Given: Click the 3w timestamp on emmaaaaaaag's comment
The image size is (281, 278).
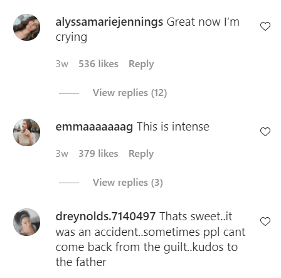Looking at the screenshot, I should (62, 154).
